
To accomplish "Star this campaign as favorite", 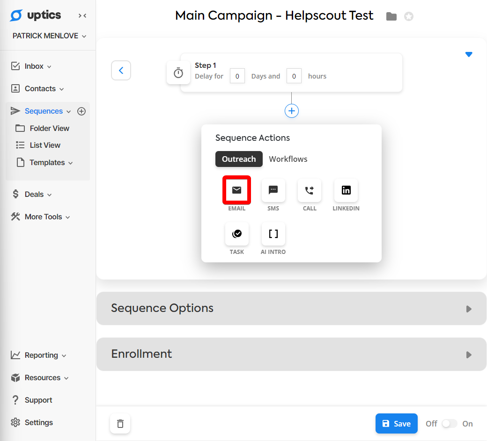I will click(409, 16).
